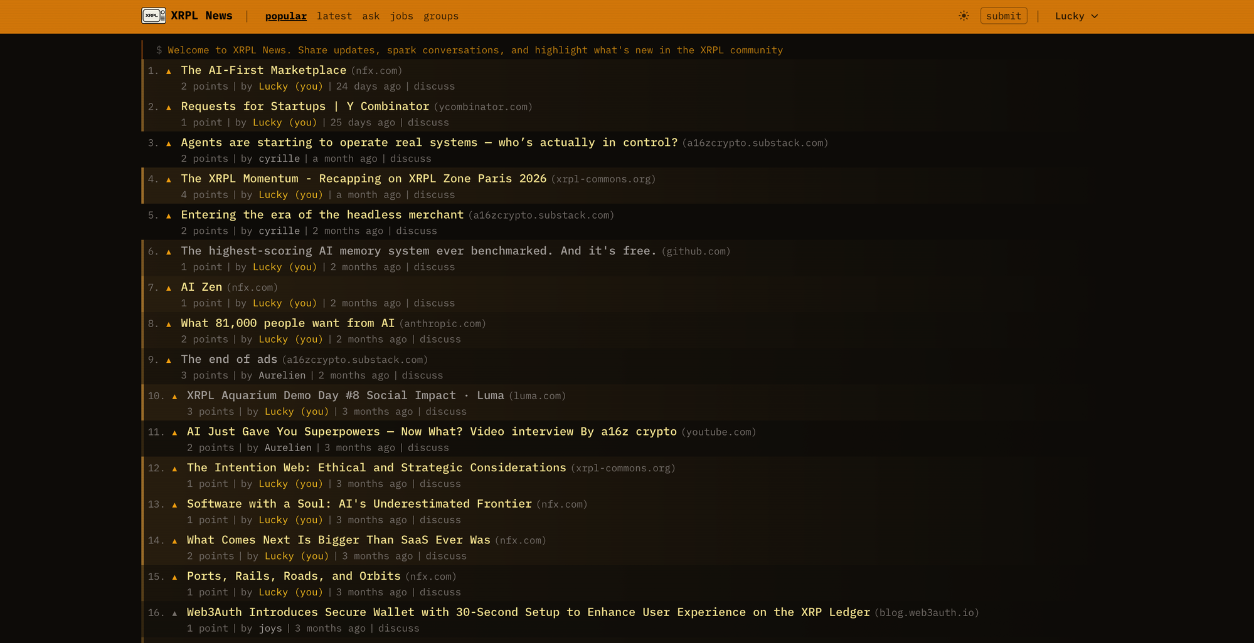Open discuss for 'The XRPL Momentum' post
This screenshot has height=643, width=1254.
coord(434,195)
